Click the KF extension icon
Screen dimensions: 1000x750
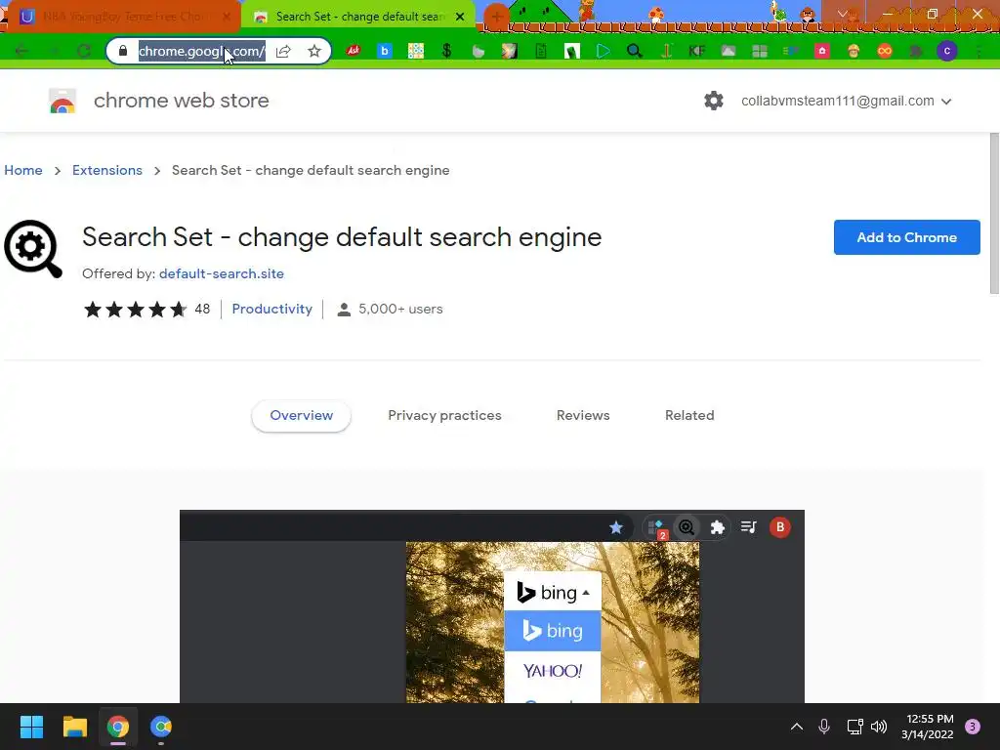[x=696, y=51]
